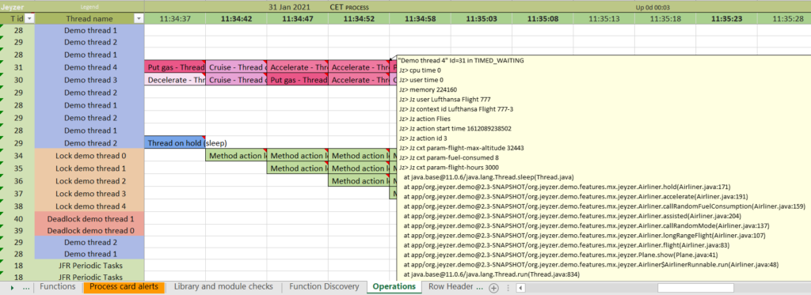Select the Put gas cell in Demo thread 3 row

point(297,80)
